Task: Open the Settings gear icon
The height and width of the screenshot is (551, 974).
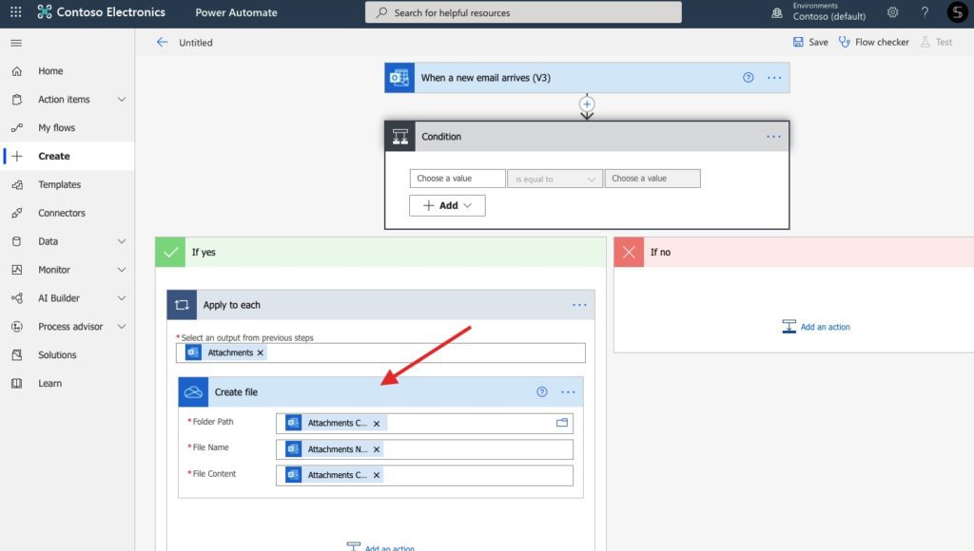Action: [x=892, y=11]
